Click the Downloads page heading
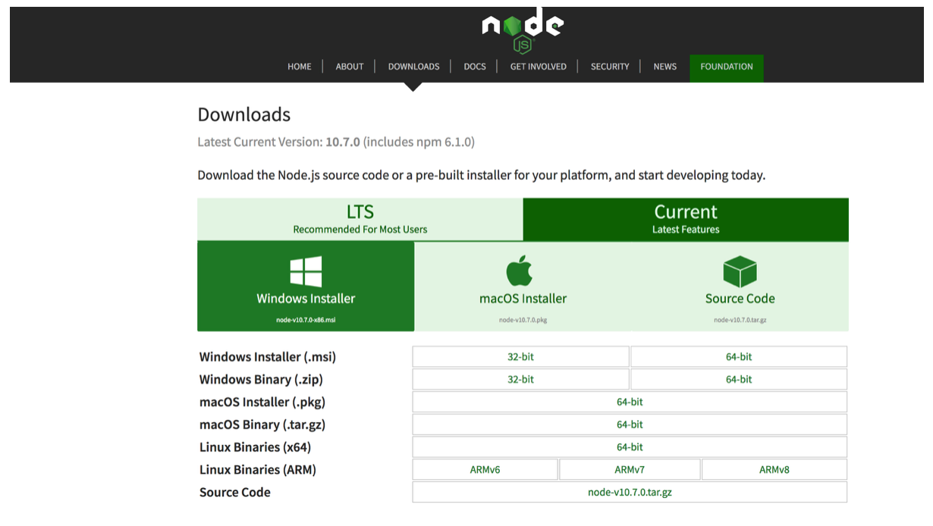 (244, 114)
